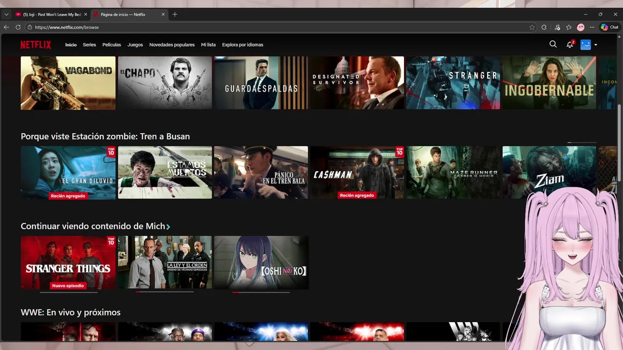Click the row pagination indicator

[582, 142]
